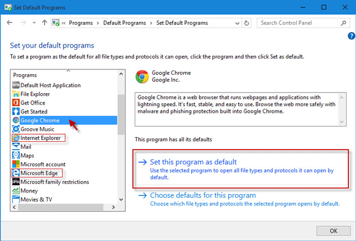Viewport: 356px width, 241px height.
Task: Click the Set Default Programs title bar icon
Action: coord(8,7)
